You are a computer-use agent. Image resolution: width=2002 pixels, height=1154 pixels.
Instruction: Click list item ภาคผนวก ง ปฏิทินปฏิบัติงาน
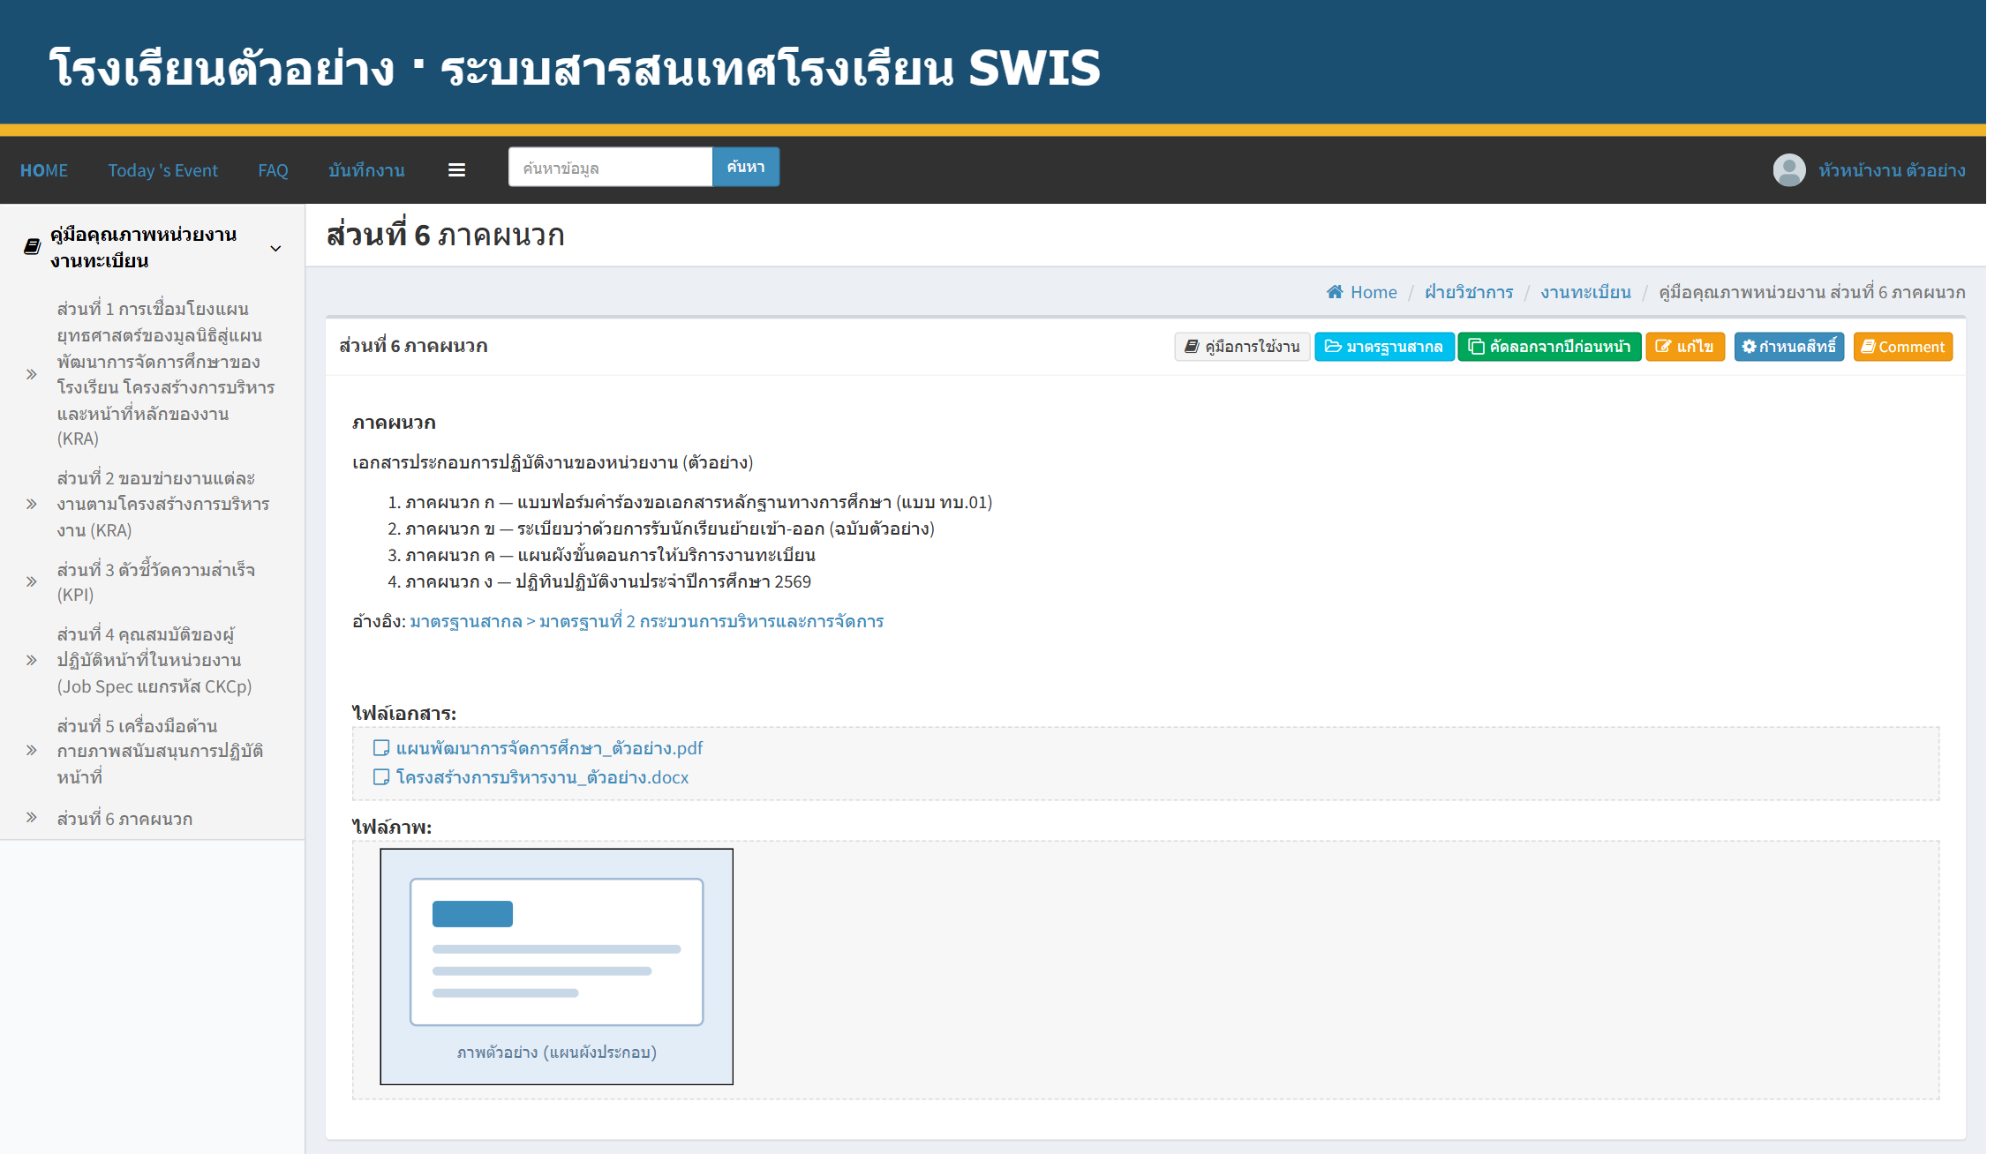tap(607, 581)
